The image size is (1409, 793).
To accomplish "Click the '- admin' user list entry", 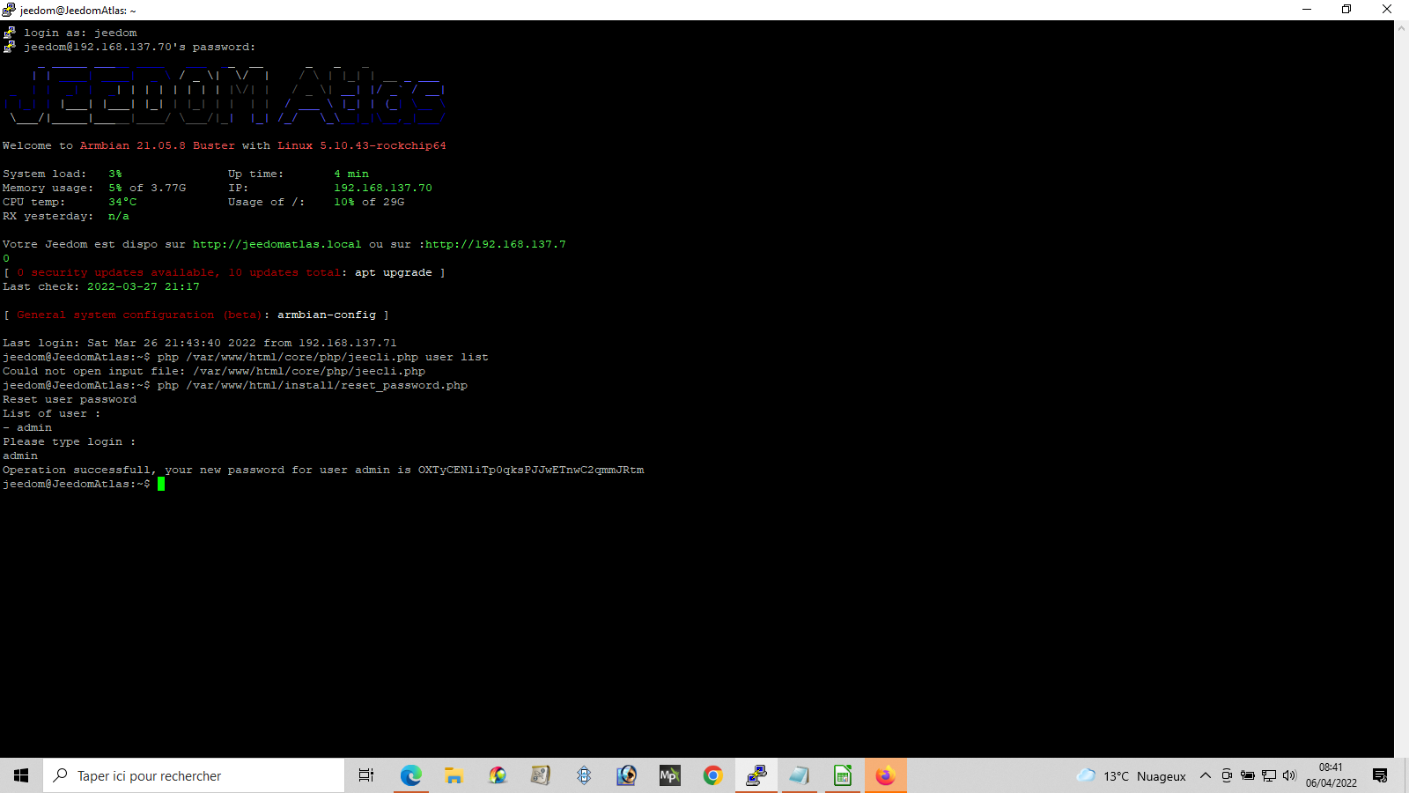I will point(27,427).
